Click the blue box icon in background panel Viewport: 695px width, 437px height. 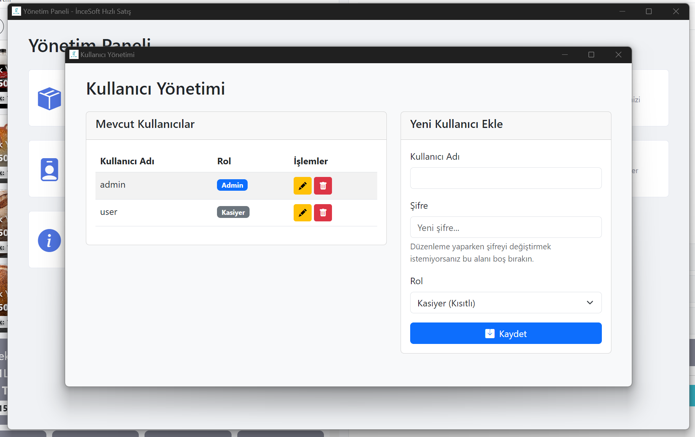pos(49,98)
